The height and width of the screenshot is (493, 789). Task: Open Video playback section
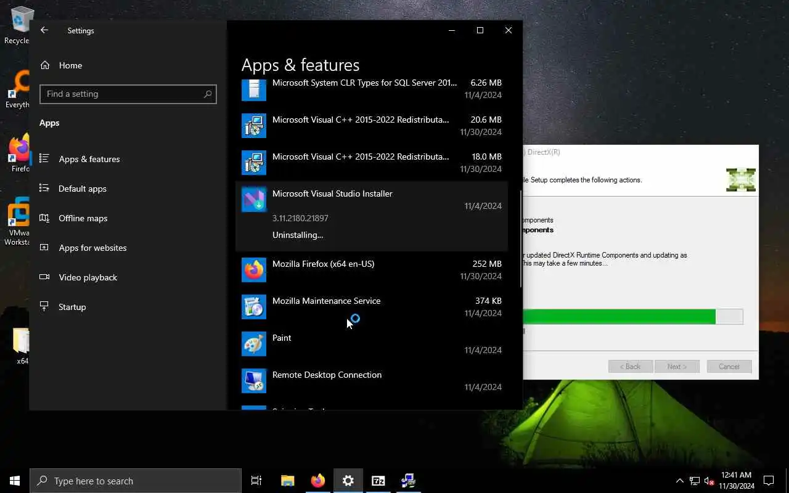tap(88, 277)
